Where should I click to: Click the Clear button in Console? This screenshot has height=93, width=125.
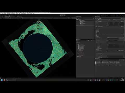coord(96,60)
